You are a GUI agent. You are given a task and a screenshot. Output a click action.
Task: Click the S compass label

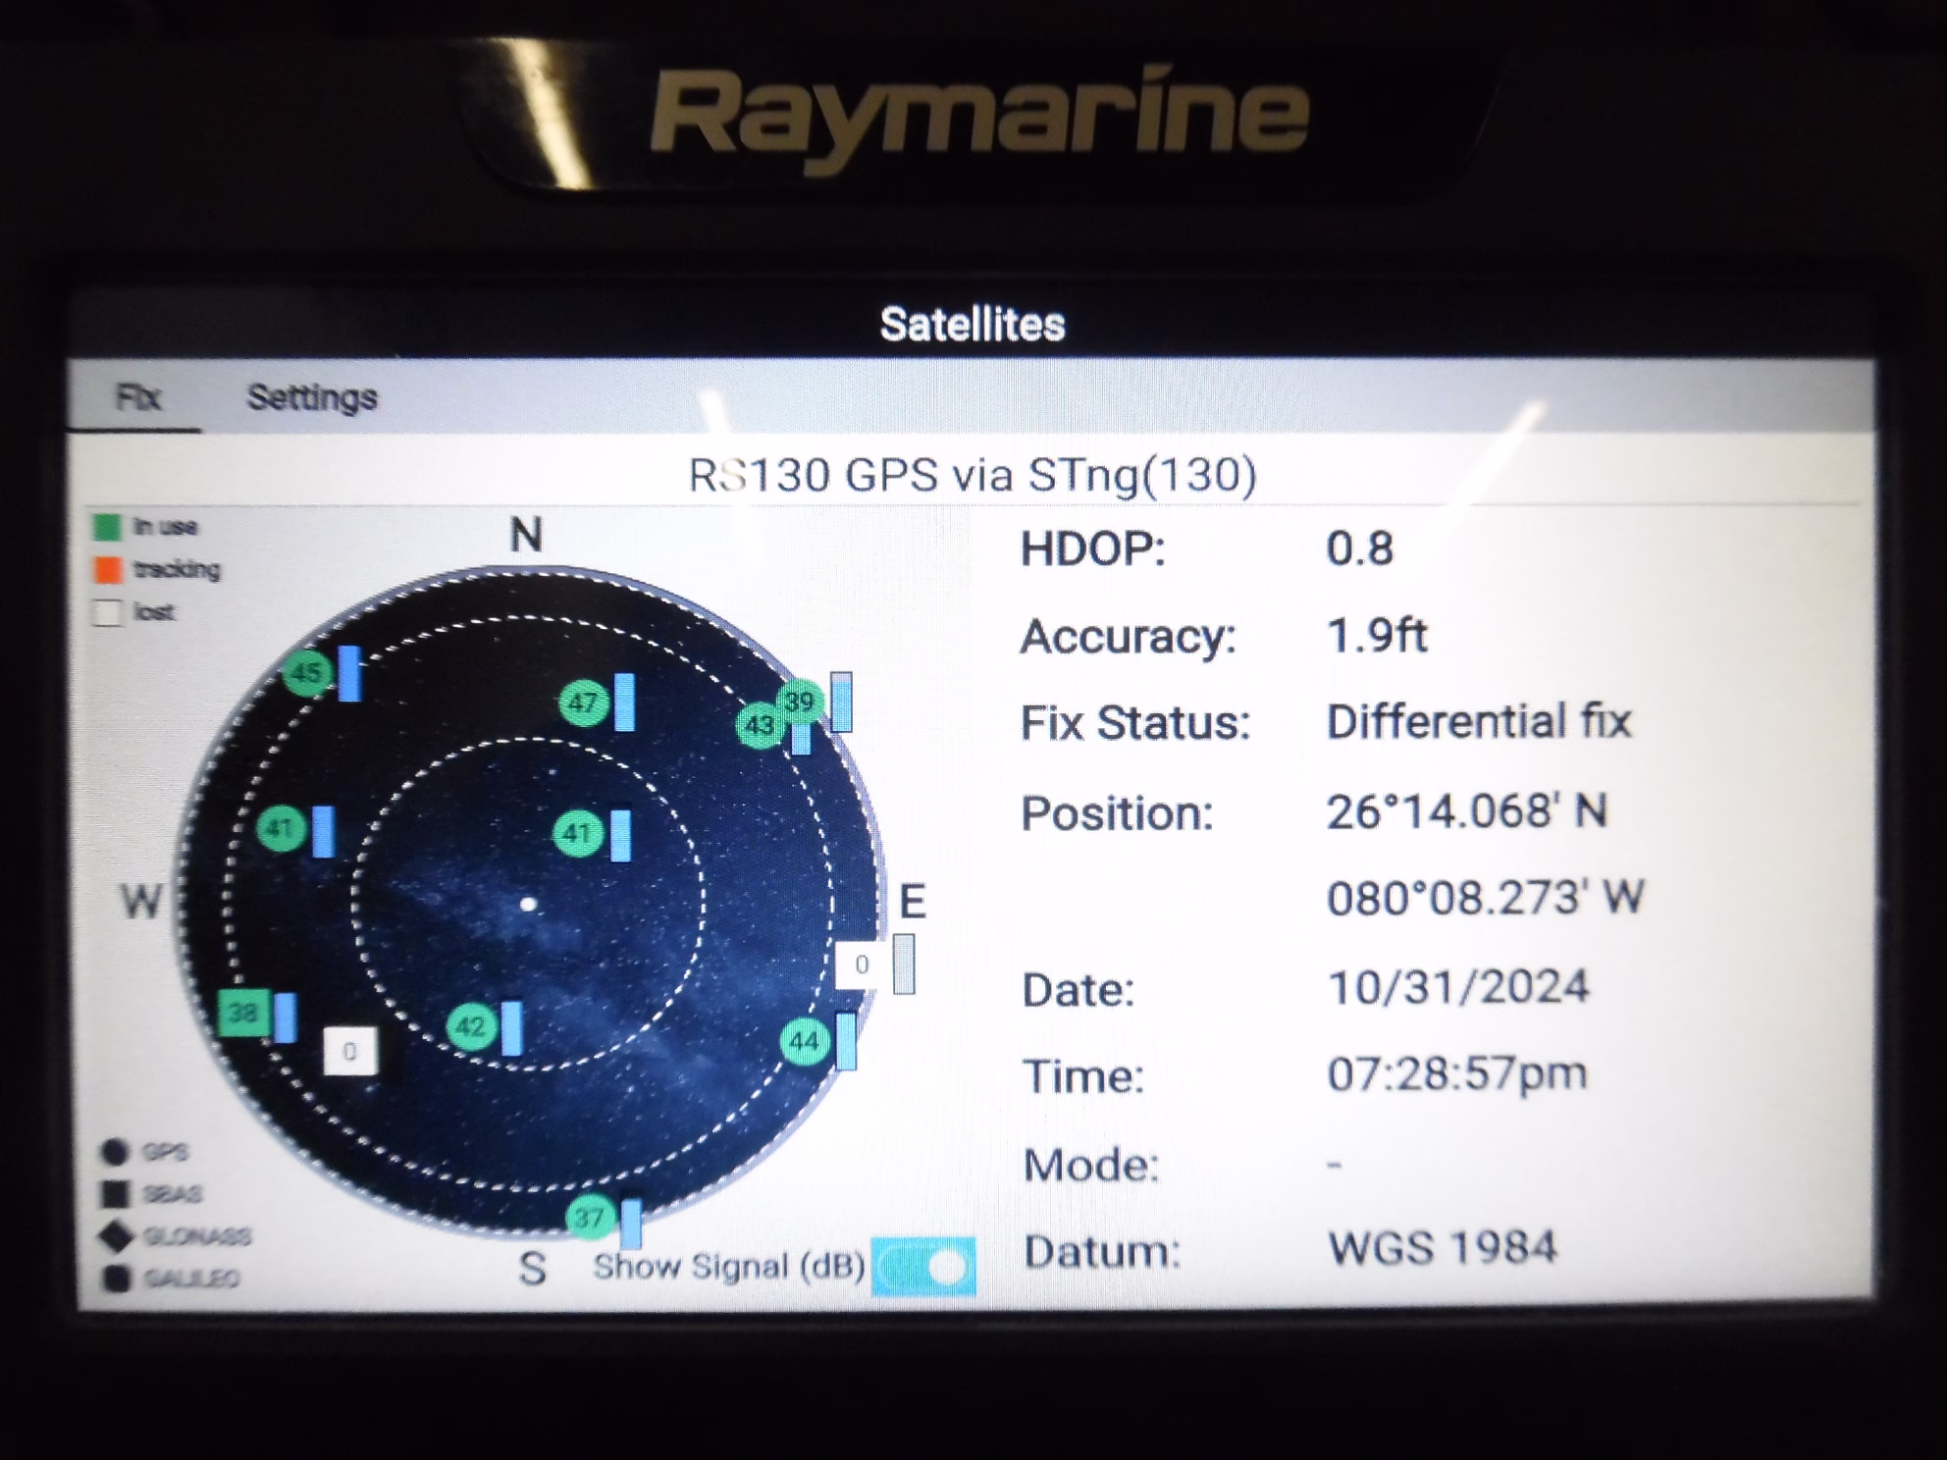[532, 1270]
